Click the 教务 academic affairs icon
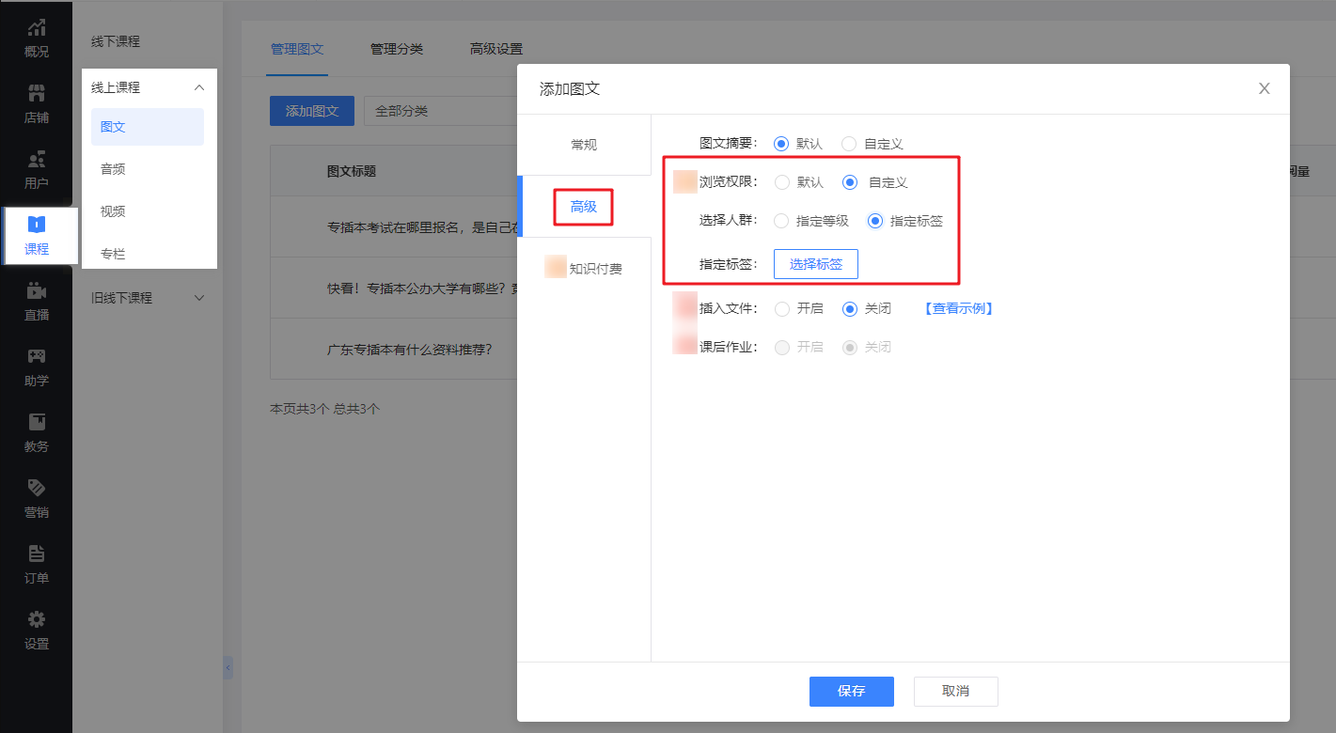 [x=36, y=423]
